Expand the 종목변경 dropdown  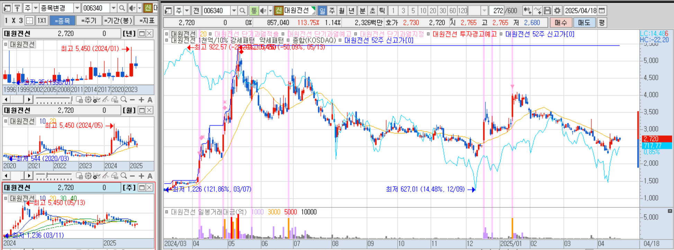click(77, 8)
